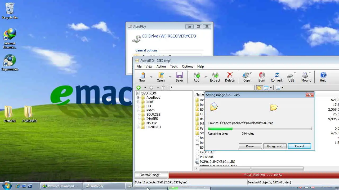Image resolution: width=339 pixels, height=190 pixels.
Task: Open the Add button dropdown arrow
Action: (x=206, y=77)
